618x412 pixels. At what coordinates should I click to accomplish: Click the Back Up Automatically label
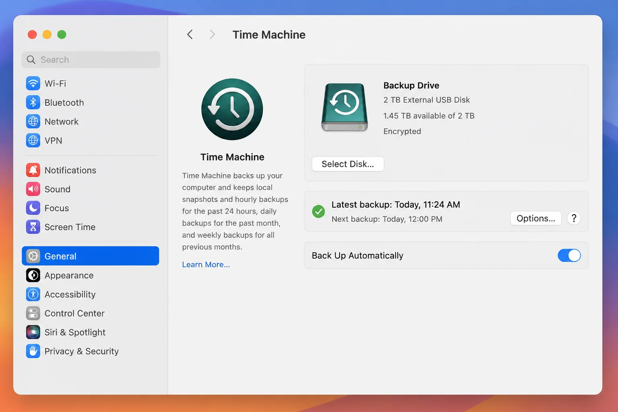point(357,255)
